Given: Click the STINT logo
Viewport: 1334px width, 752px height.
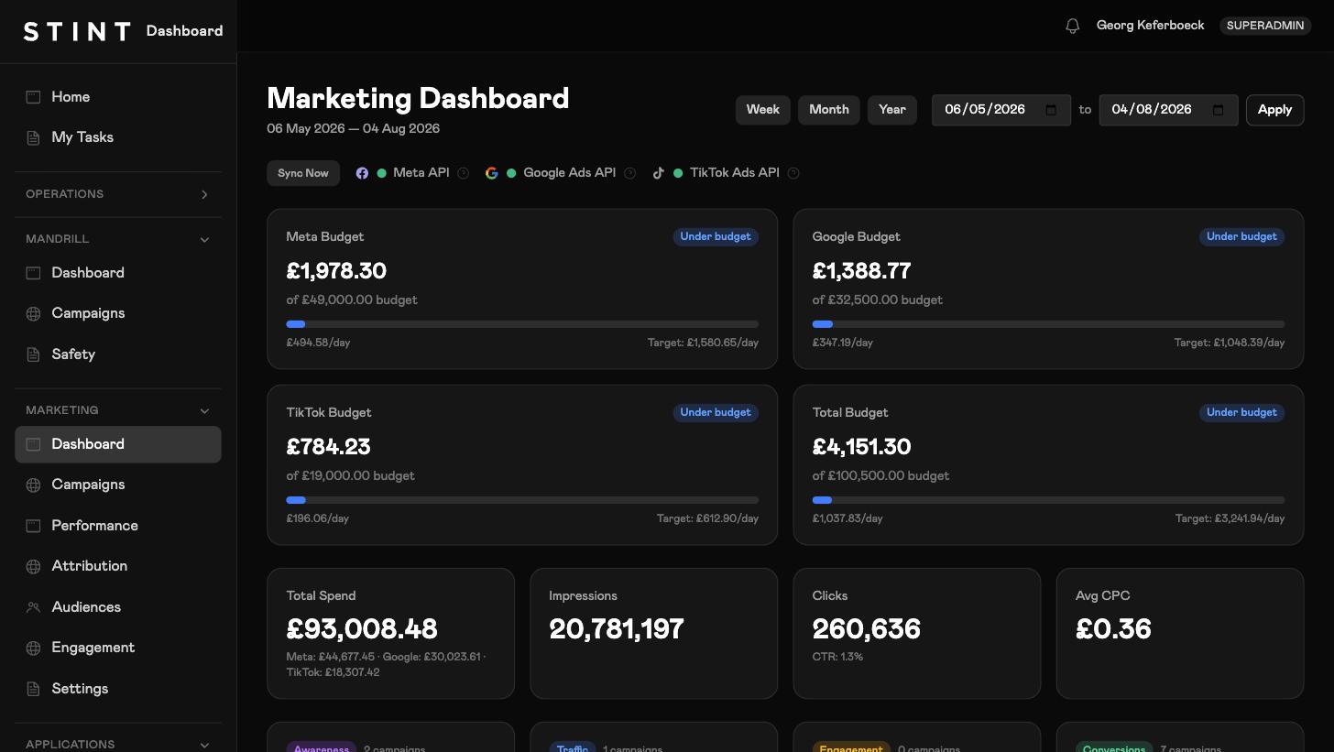Looking at the screenshot, I should point(77,31).
